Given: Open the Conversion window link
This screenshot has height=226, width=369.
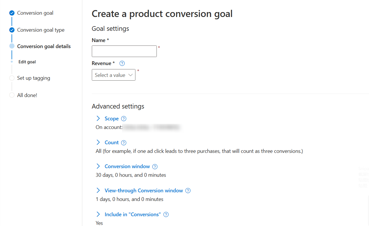Looking at the screenshot, I should click(127, 166).
